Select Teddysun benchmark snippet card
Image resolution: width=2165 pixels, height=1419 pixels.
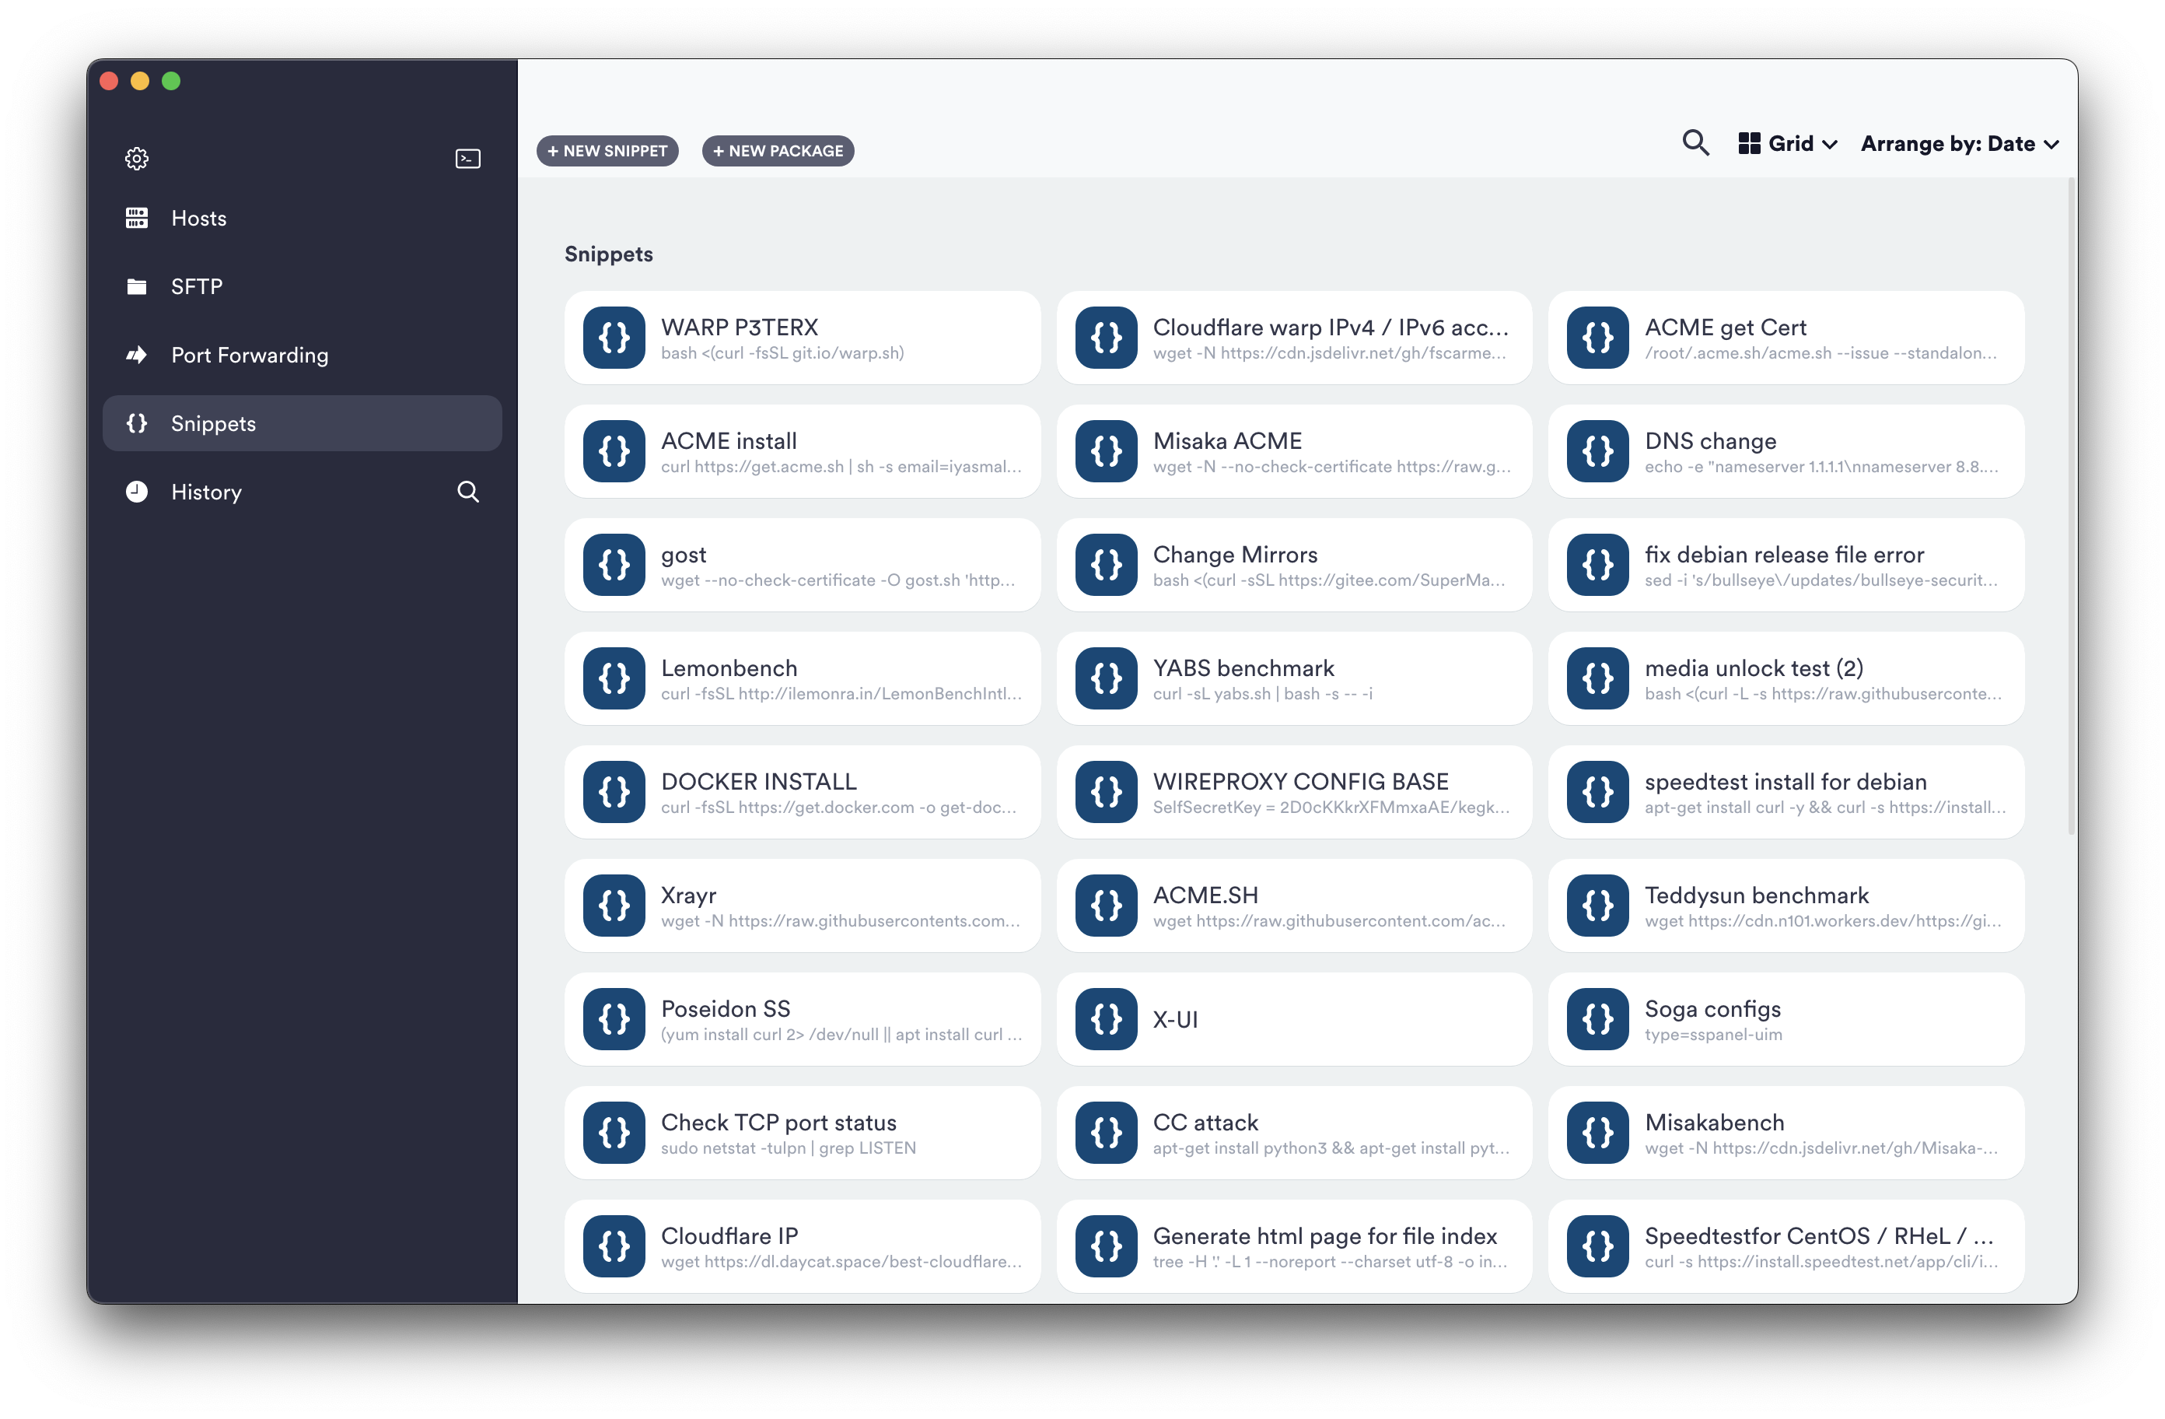pos(1785,906)
